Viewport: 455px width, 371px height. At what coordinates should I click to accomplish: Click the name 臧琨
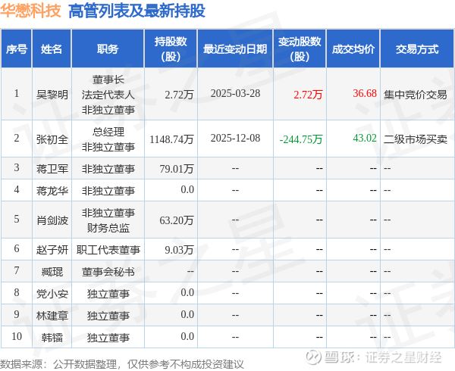(52, 272)
